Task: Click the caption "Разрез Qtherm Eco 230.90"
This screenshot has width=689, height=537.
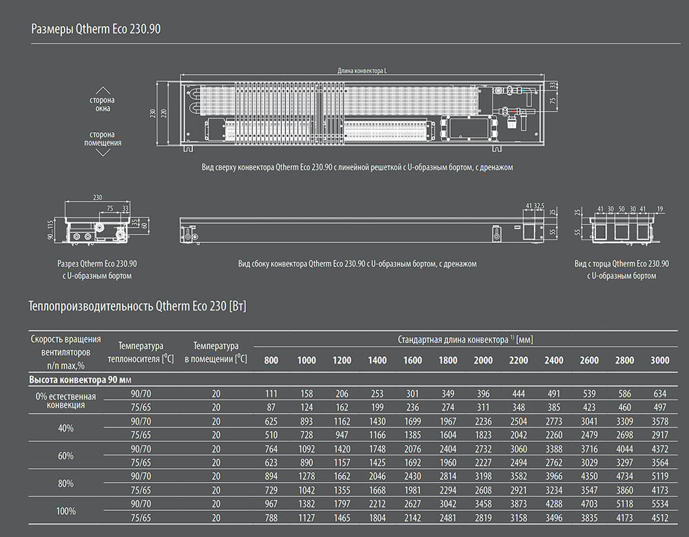Action: pyautogui.click(x=97, y=264)
